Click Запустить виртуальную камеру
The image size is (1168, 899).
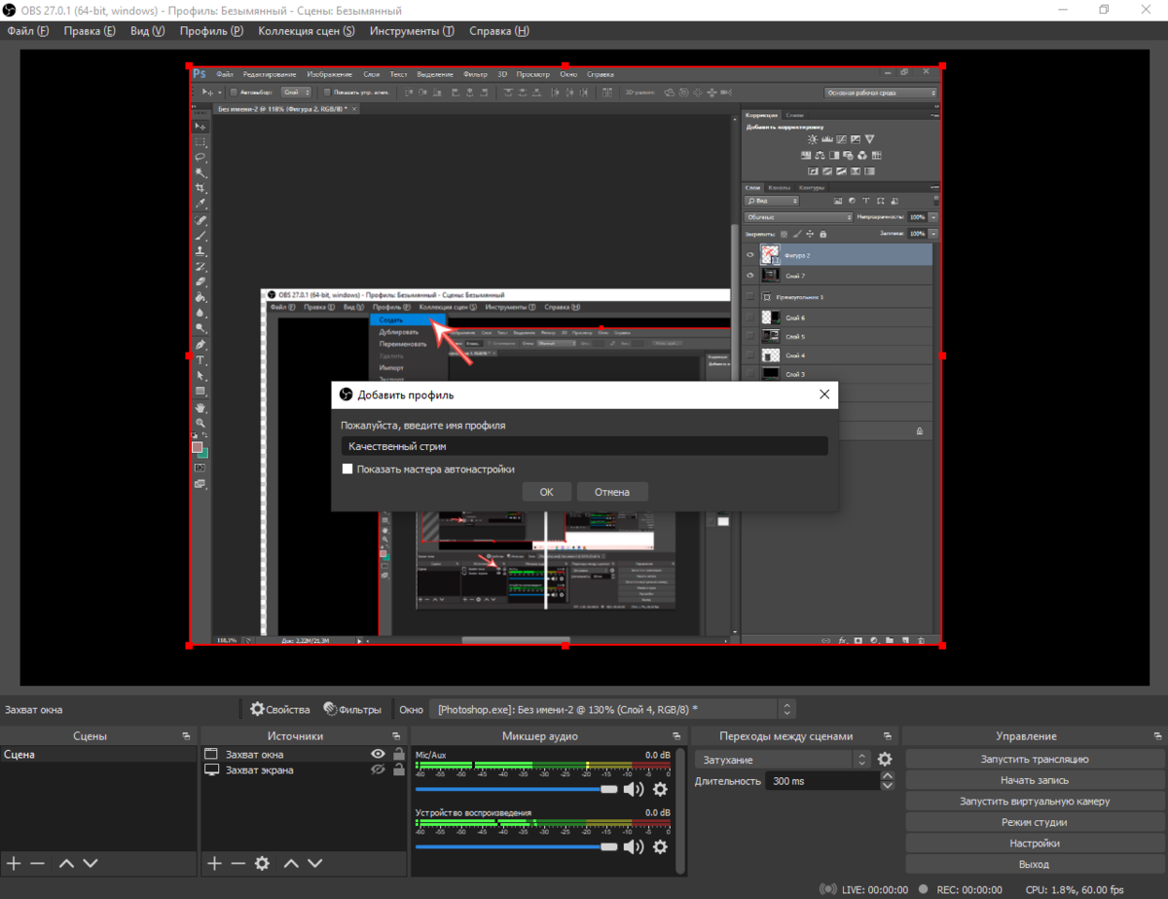(x=1035, y=801)
